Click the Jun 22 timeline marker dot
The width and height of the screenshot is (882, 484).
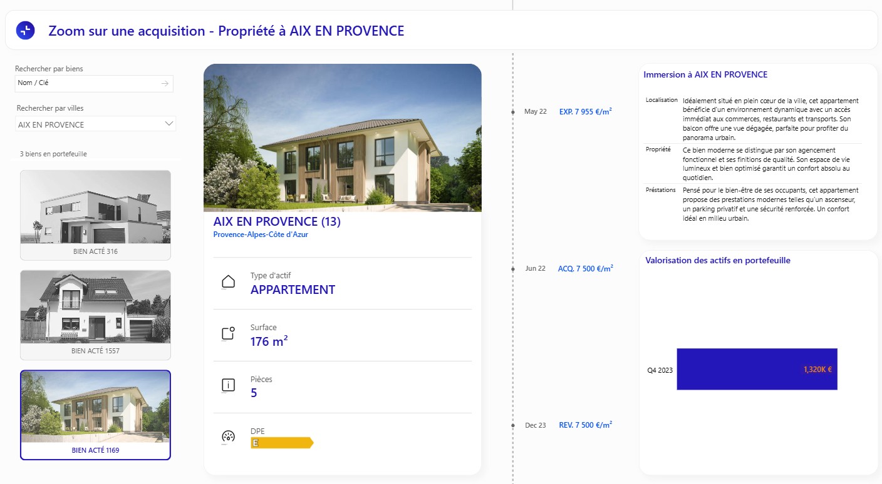(x=513, y=269)
